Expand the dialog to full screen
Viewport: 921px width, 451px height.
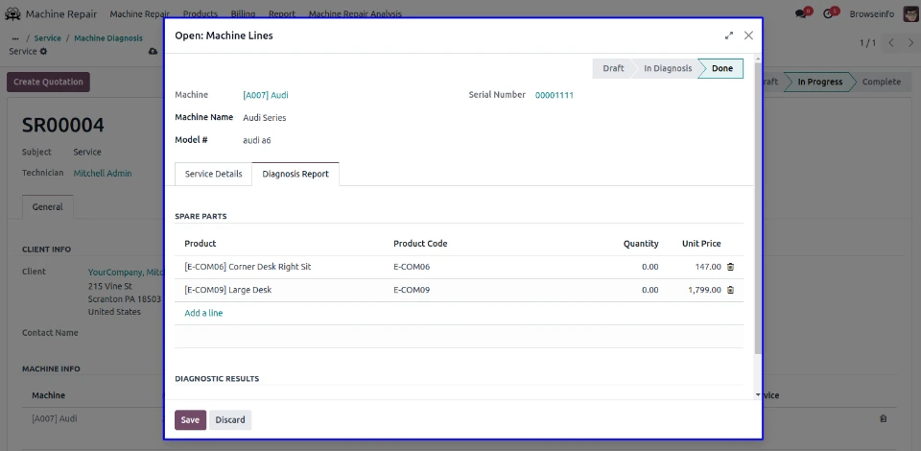tap(729, 36)
